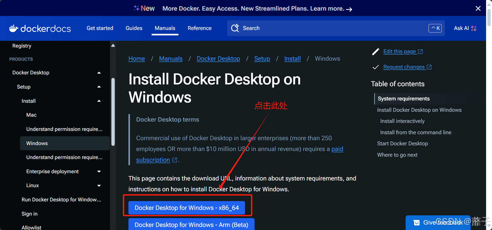
Task: Dismiss the New plans announcement banner
Action: [x=478, y=9]
